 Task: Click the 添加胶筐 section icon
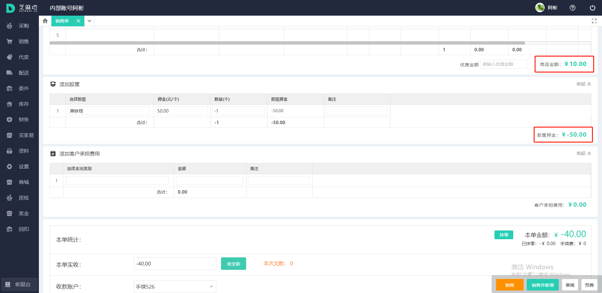click(x=53, y=84)
